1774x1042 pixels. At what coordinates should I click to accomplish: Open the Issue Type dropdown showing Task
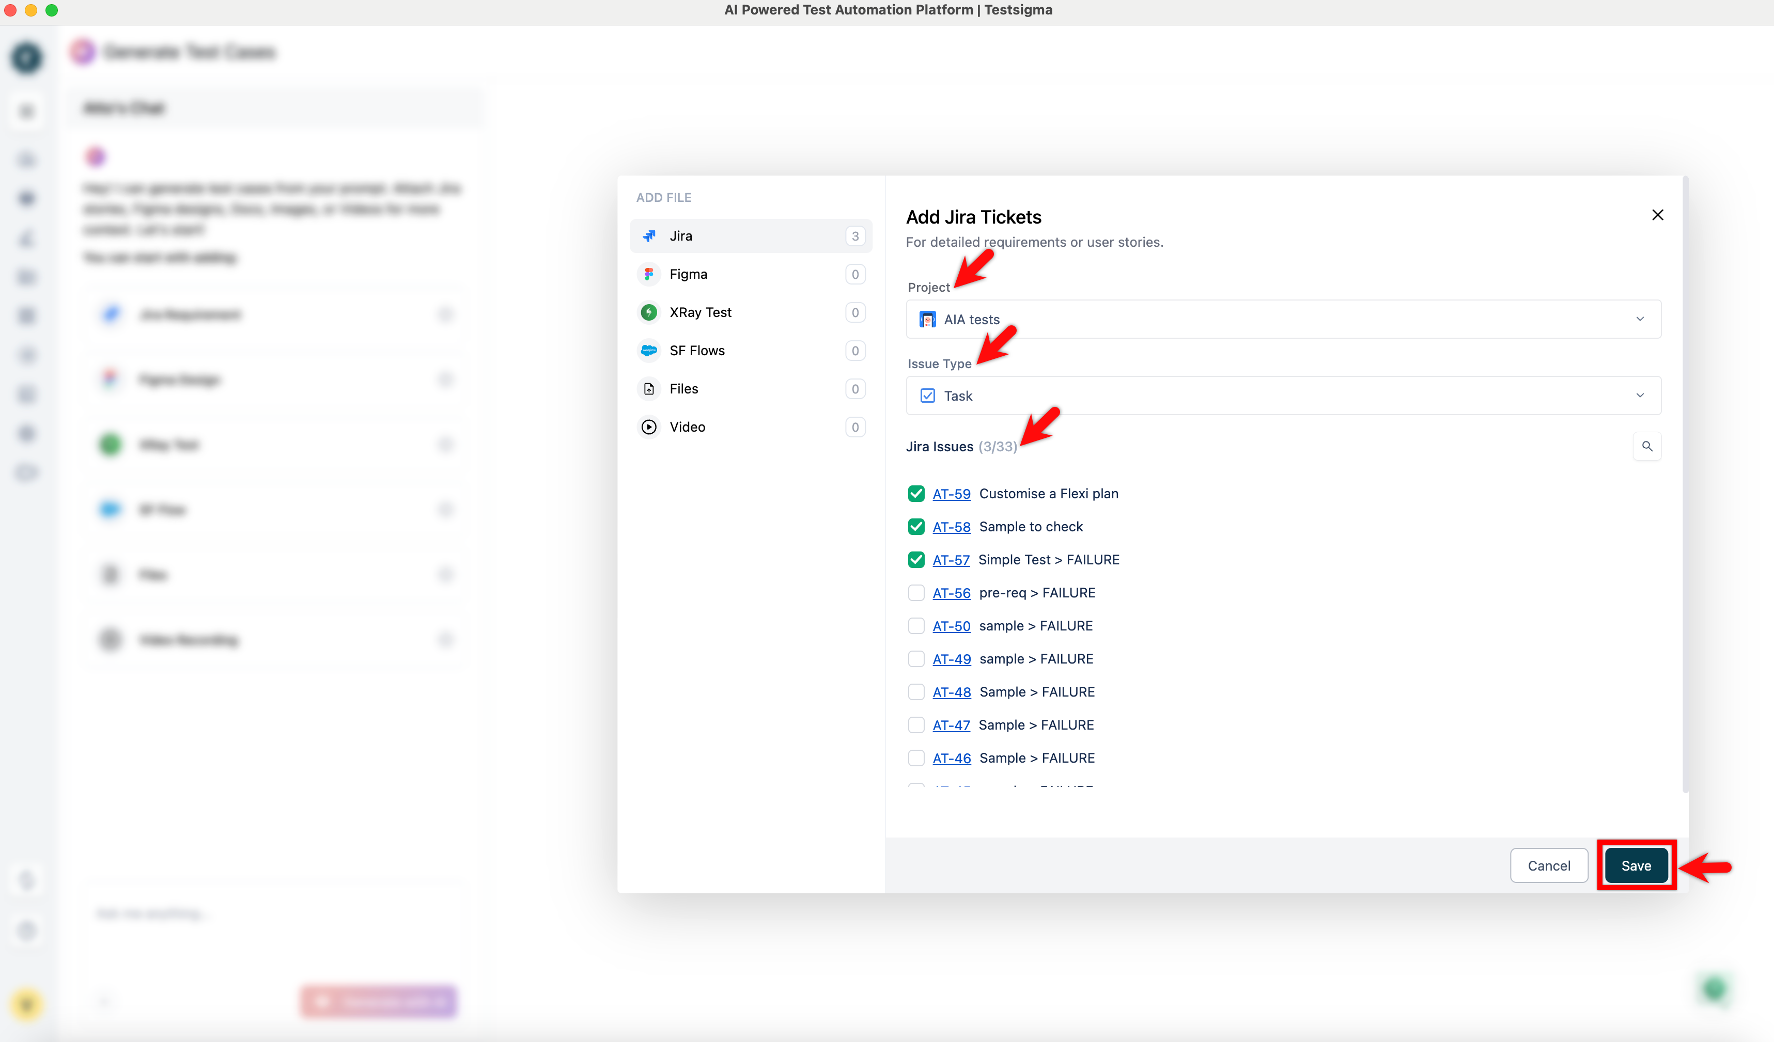pyautogui.click(x=1283, y=396)
